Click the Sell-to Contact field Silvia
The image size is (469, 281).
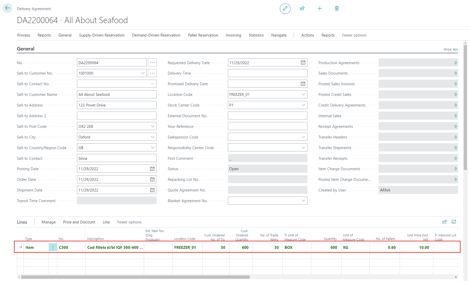tap(116, 158)
